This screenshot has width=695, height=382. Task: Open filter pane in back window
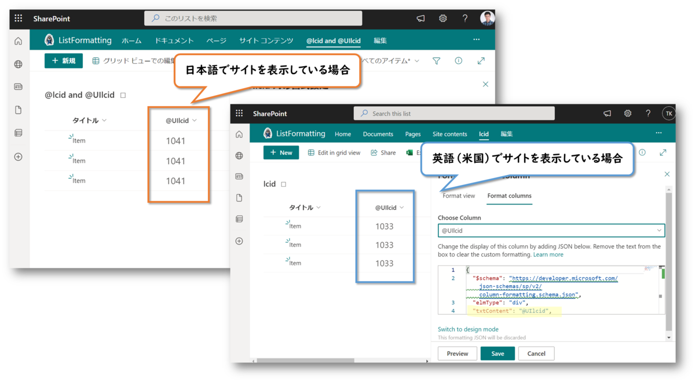coord(437,60)
